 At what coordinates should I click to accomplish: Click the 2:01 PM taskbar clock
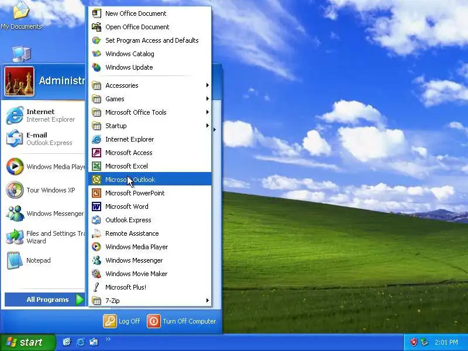(446, 342)
